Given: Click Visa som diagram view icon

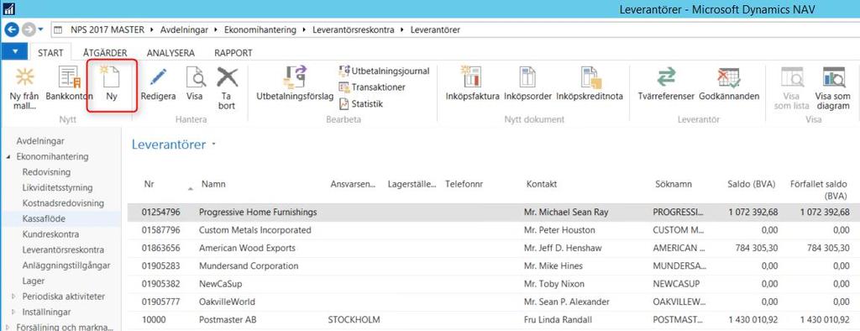Looking at the screenshot, I should click(833, 76).
